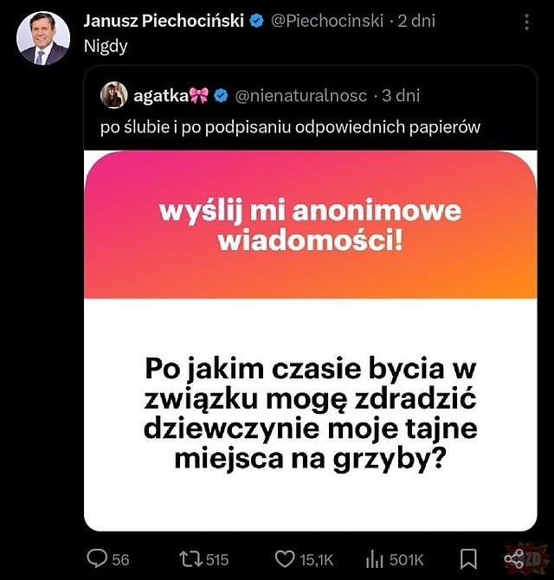Viewport: 554px width, 580px height.
Task: Click the @Piechocinski handle
Action: coord(327,20)
